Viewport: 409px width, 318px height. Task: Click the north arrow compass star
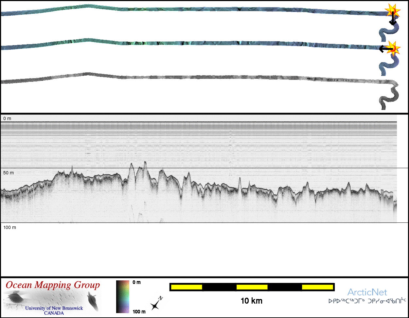pos(155,305)
